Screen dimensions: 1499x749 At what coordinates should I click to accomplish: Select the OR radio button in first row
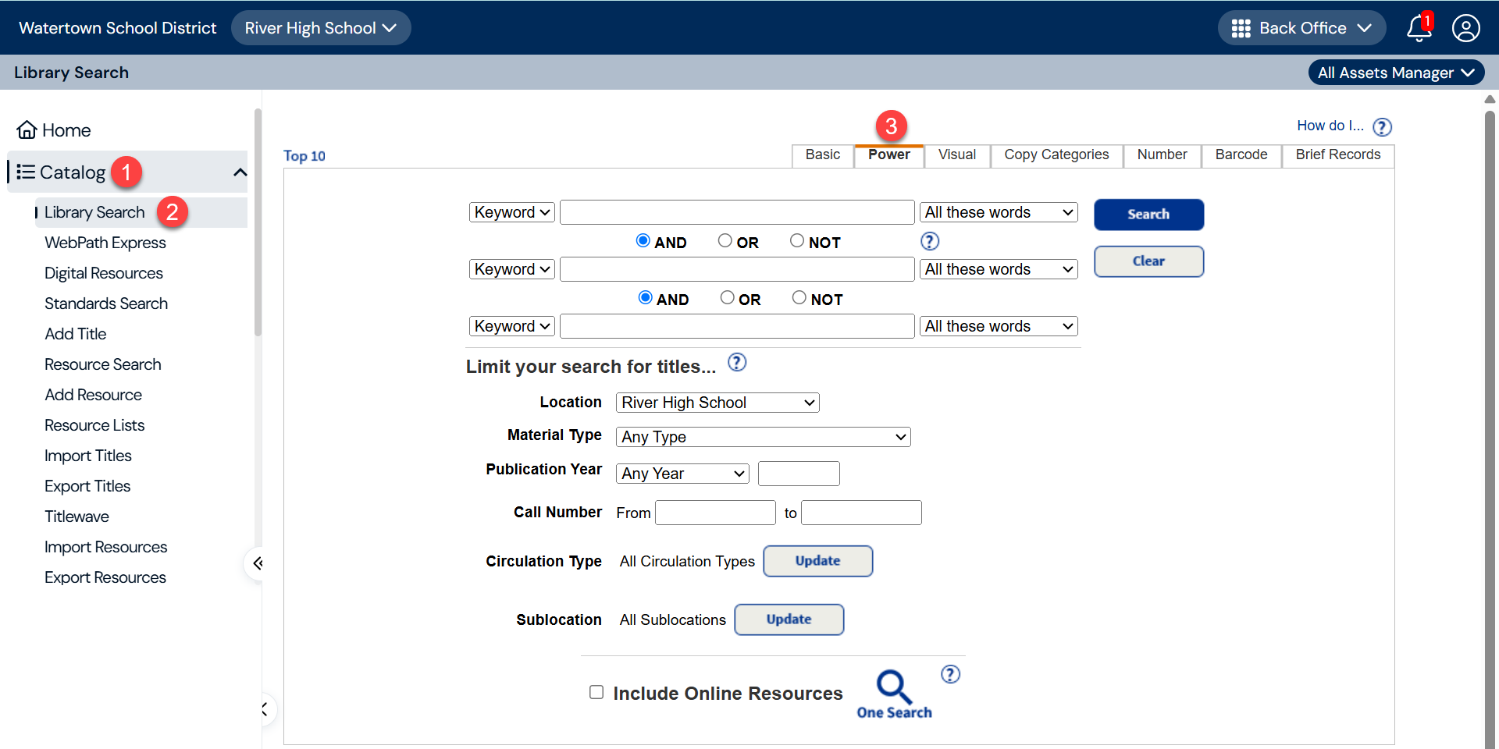pyautogui.click(x=725, y=240)
